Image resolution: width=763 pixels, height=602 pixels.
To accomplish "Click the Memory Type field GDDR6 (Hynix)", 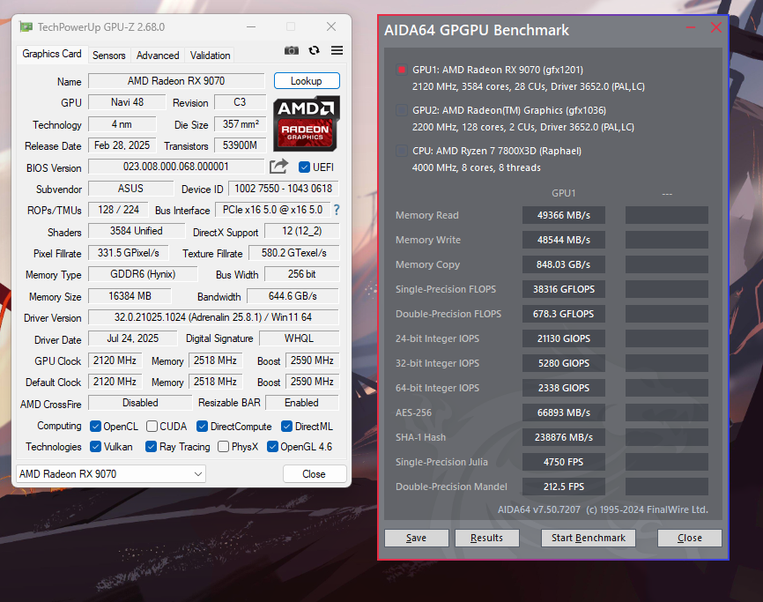I will 143,274.
